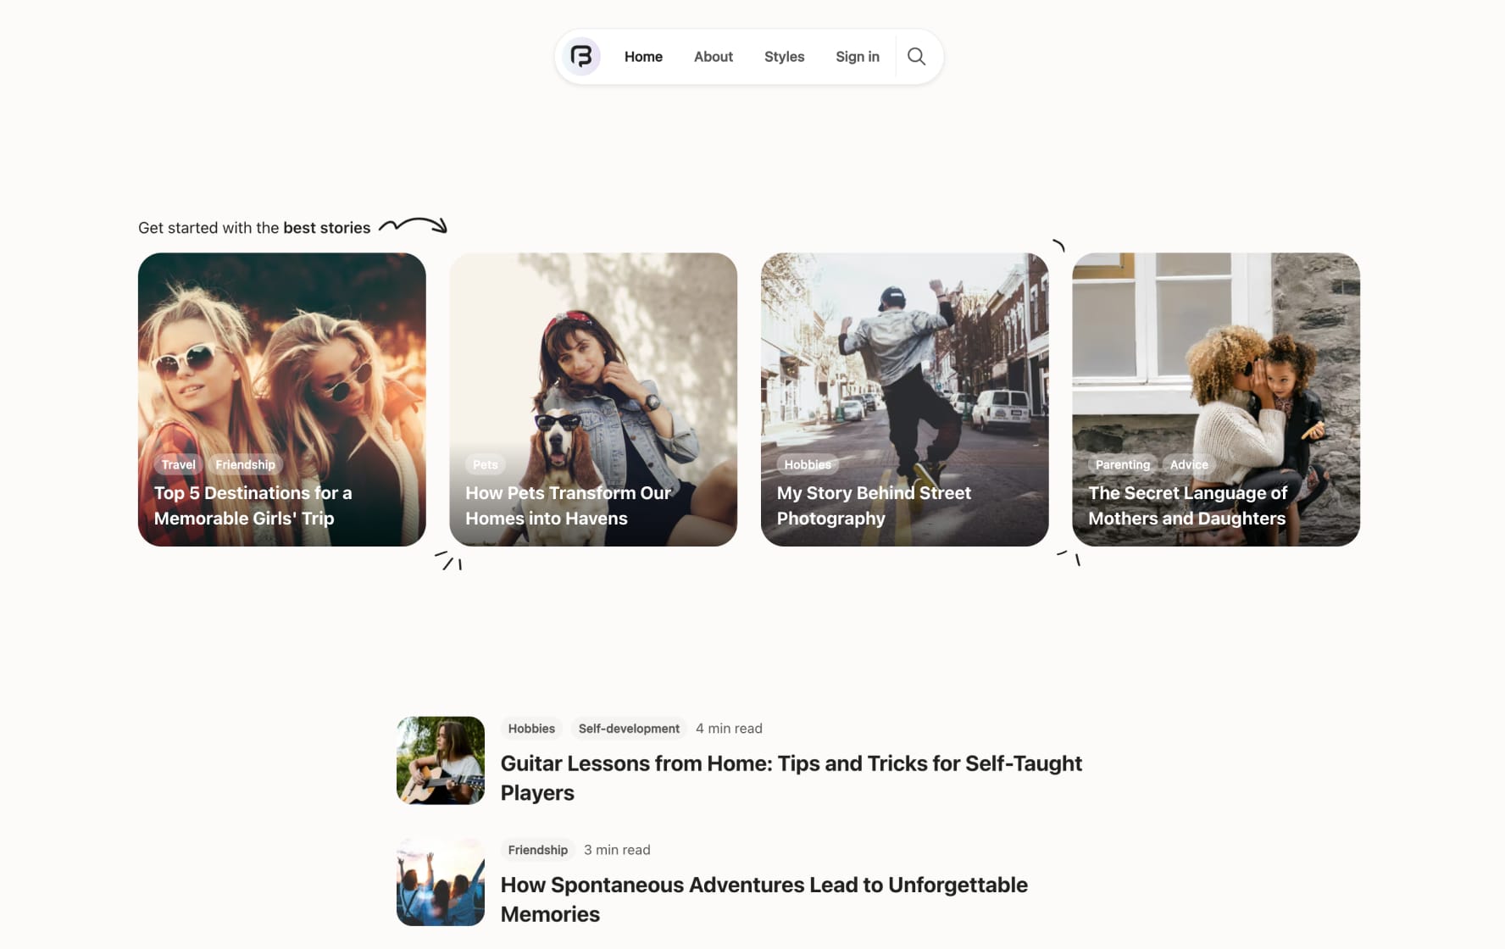1505x949 pixels.
Task: Open the search icon in the navbar
Action: [x=917, y=56]
